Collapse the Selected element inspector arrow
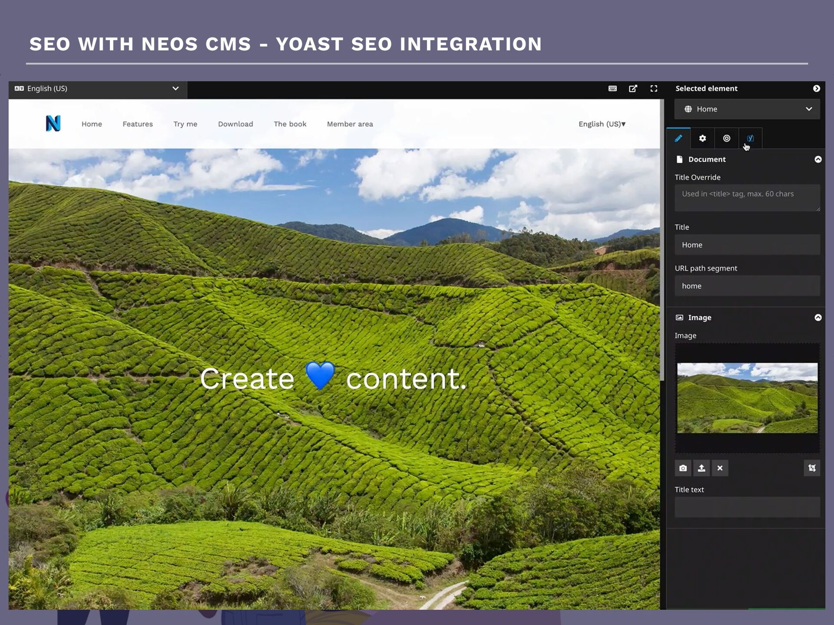Image resolution: width=834 pixels, height=625 pixels. point(817,89)
